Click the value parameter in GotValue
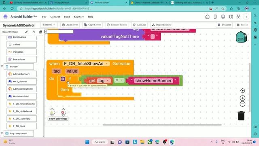The width and height of the screenshot is (259, 146). (x=72, y=71)
